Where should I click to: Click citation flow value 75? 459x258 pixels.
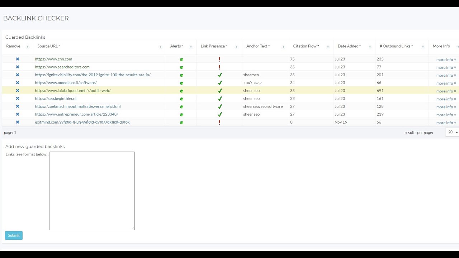pos(292,59)
